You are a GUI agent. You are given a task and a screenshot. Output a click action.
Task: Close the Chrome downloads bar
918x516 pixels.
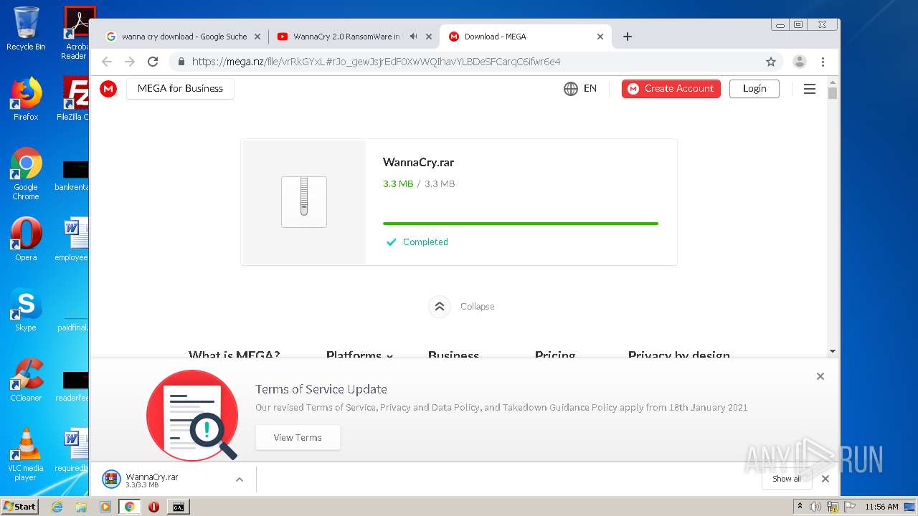pos(825,479)
